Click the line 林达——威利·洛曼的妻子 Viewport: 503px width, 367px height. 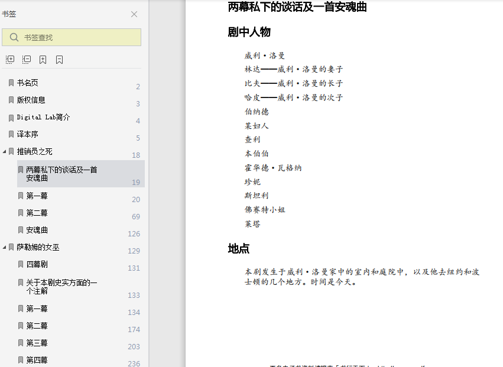pos(294,69)
